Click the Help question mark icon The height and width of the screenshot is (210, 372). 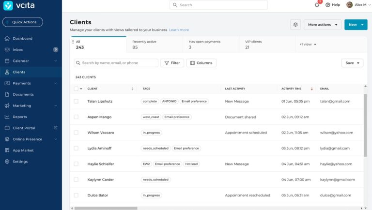[x=328, y=5]
